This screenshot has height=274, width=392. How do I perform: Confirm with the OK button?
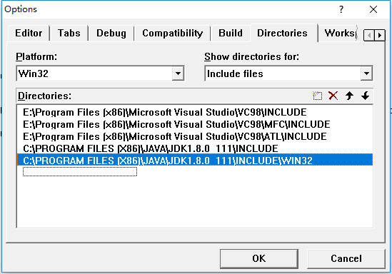(259, 258)
